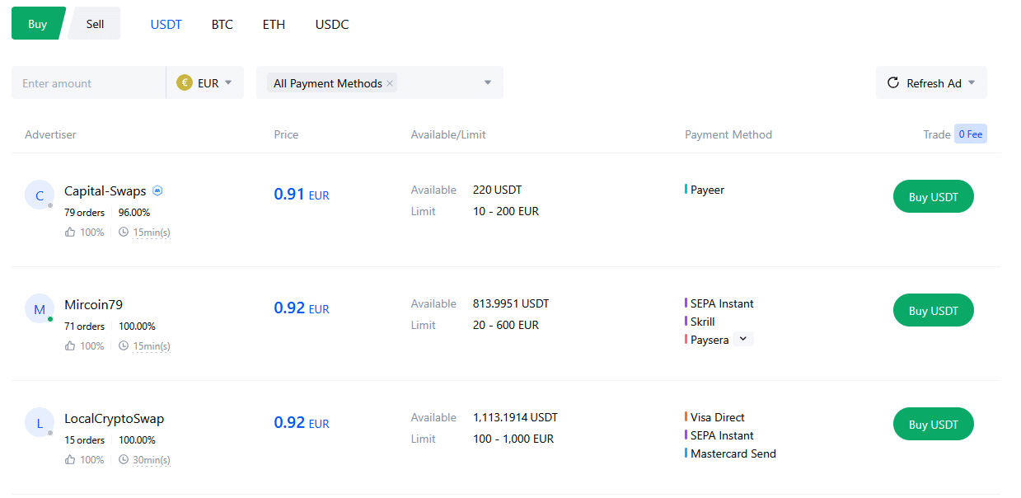Open the Mircoin79 advertiser profile link
This screenshot has height=498, width=1021.
[x=93, y=305]
